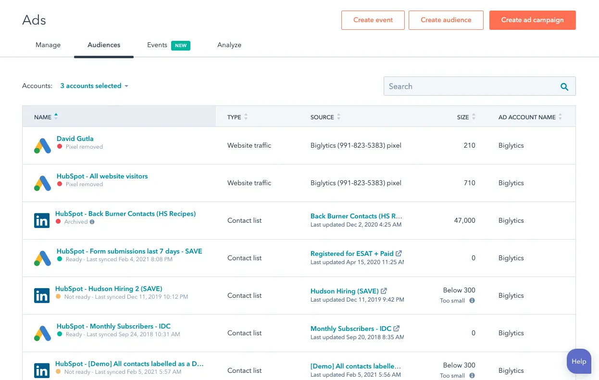Click the LinkedIn icon beside Hudson Hiring 2
The width and height of the screenshot is (599, 380).
42,295
